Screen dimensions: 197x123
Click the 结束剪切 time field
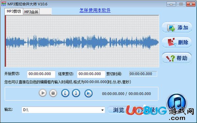point(91,74)
